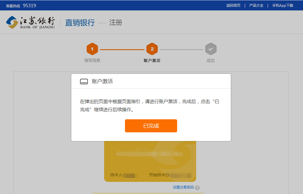The image size is (303, 194).
Task: Click the card icon beside 账户激活 title
Action: point(84,81)
